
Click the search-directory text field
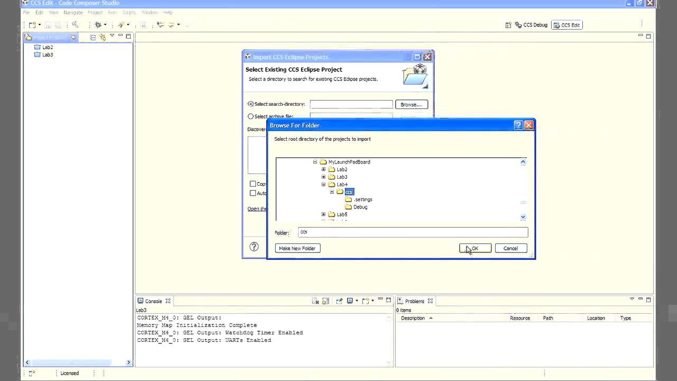(351, 104)
